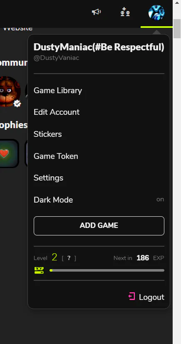This screenshot has height=344, width=181.
Task: Go to Game Token page
Action: click(56, 156)
